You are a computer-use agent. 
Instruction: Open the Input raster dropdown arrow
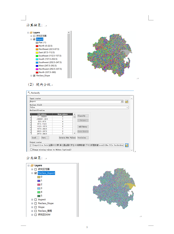coord(122,102)
